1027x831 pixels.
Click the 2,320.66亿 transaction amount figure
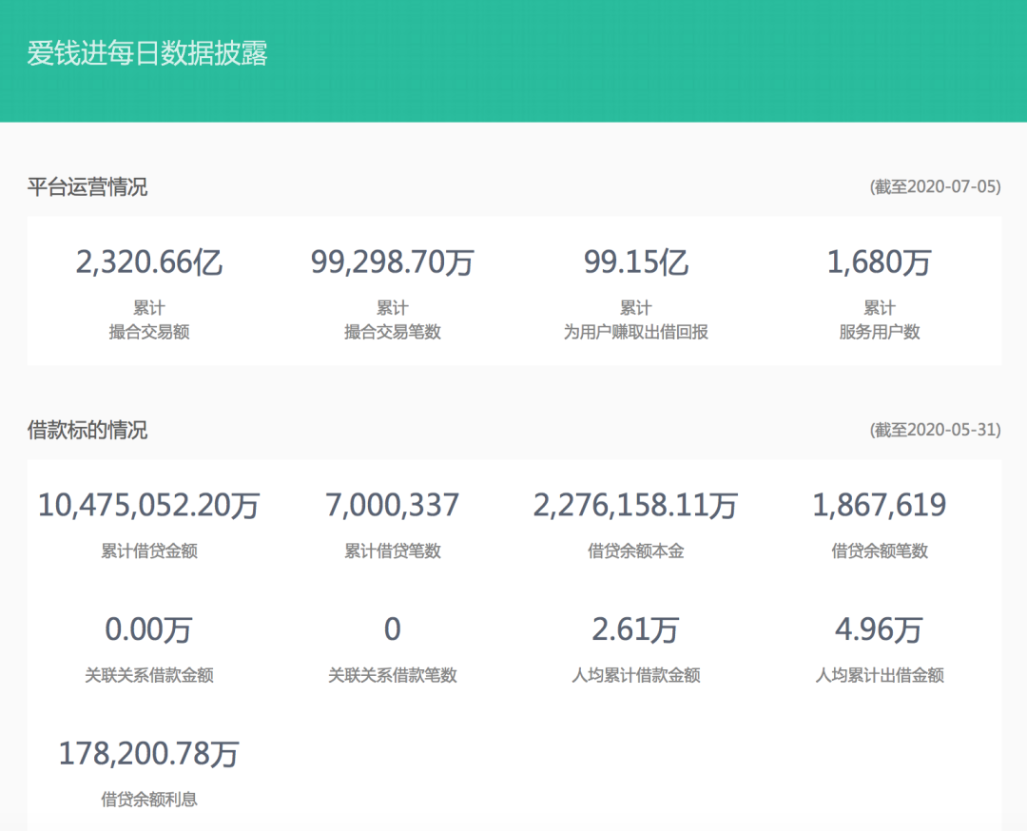[x=149, y=261]
